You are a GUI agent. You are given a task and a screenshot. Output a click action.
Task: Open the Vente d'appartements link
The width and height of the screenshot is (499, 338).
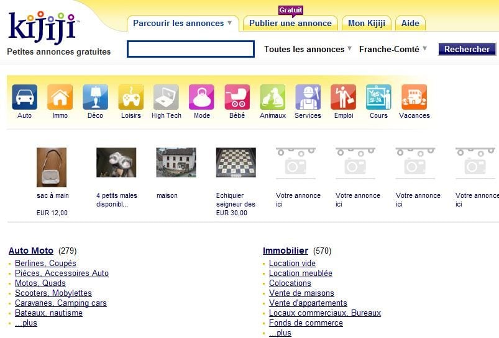pos(308,303)
